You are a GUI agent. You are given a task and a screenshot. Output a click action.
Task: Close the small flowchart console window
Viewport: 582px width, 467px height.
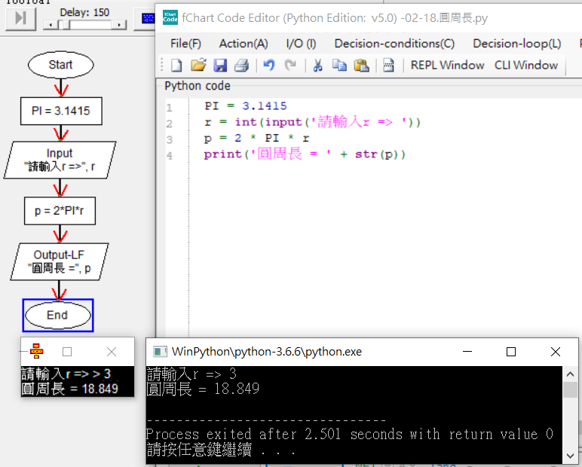(112, 352)
